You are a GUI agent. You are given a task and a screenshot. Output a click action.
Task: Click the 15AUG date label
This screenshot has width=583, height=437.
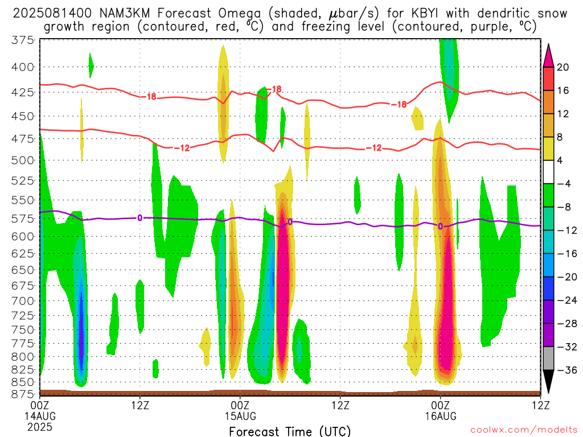pos(240,416)
